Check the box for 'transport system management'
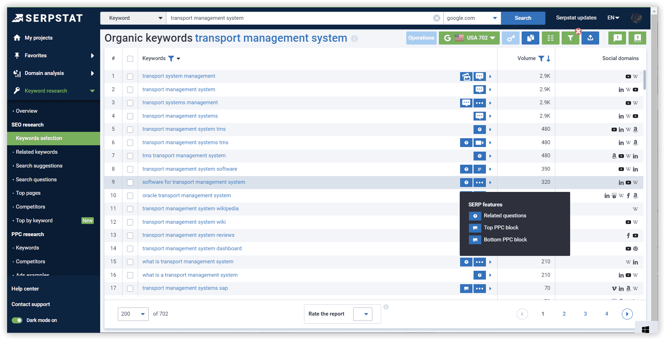665x340 pixels. (x=130, y=76)
